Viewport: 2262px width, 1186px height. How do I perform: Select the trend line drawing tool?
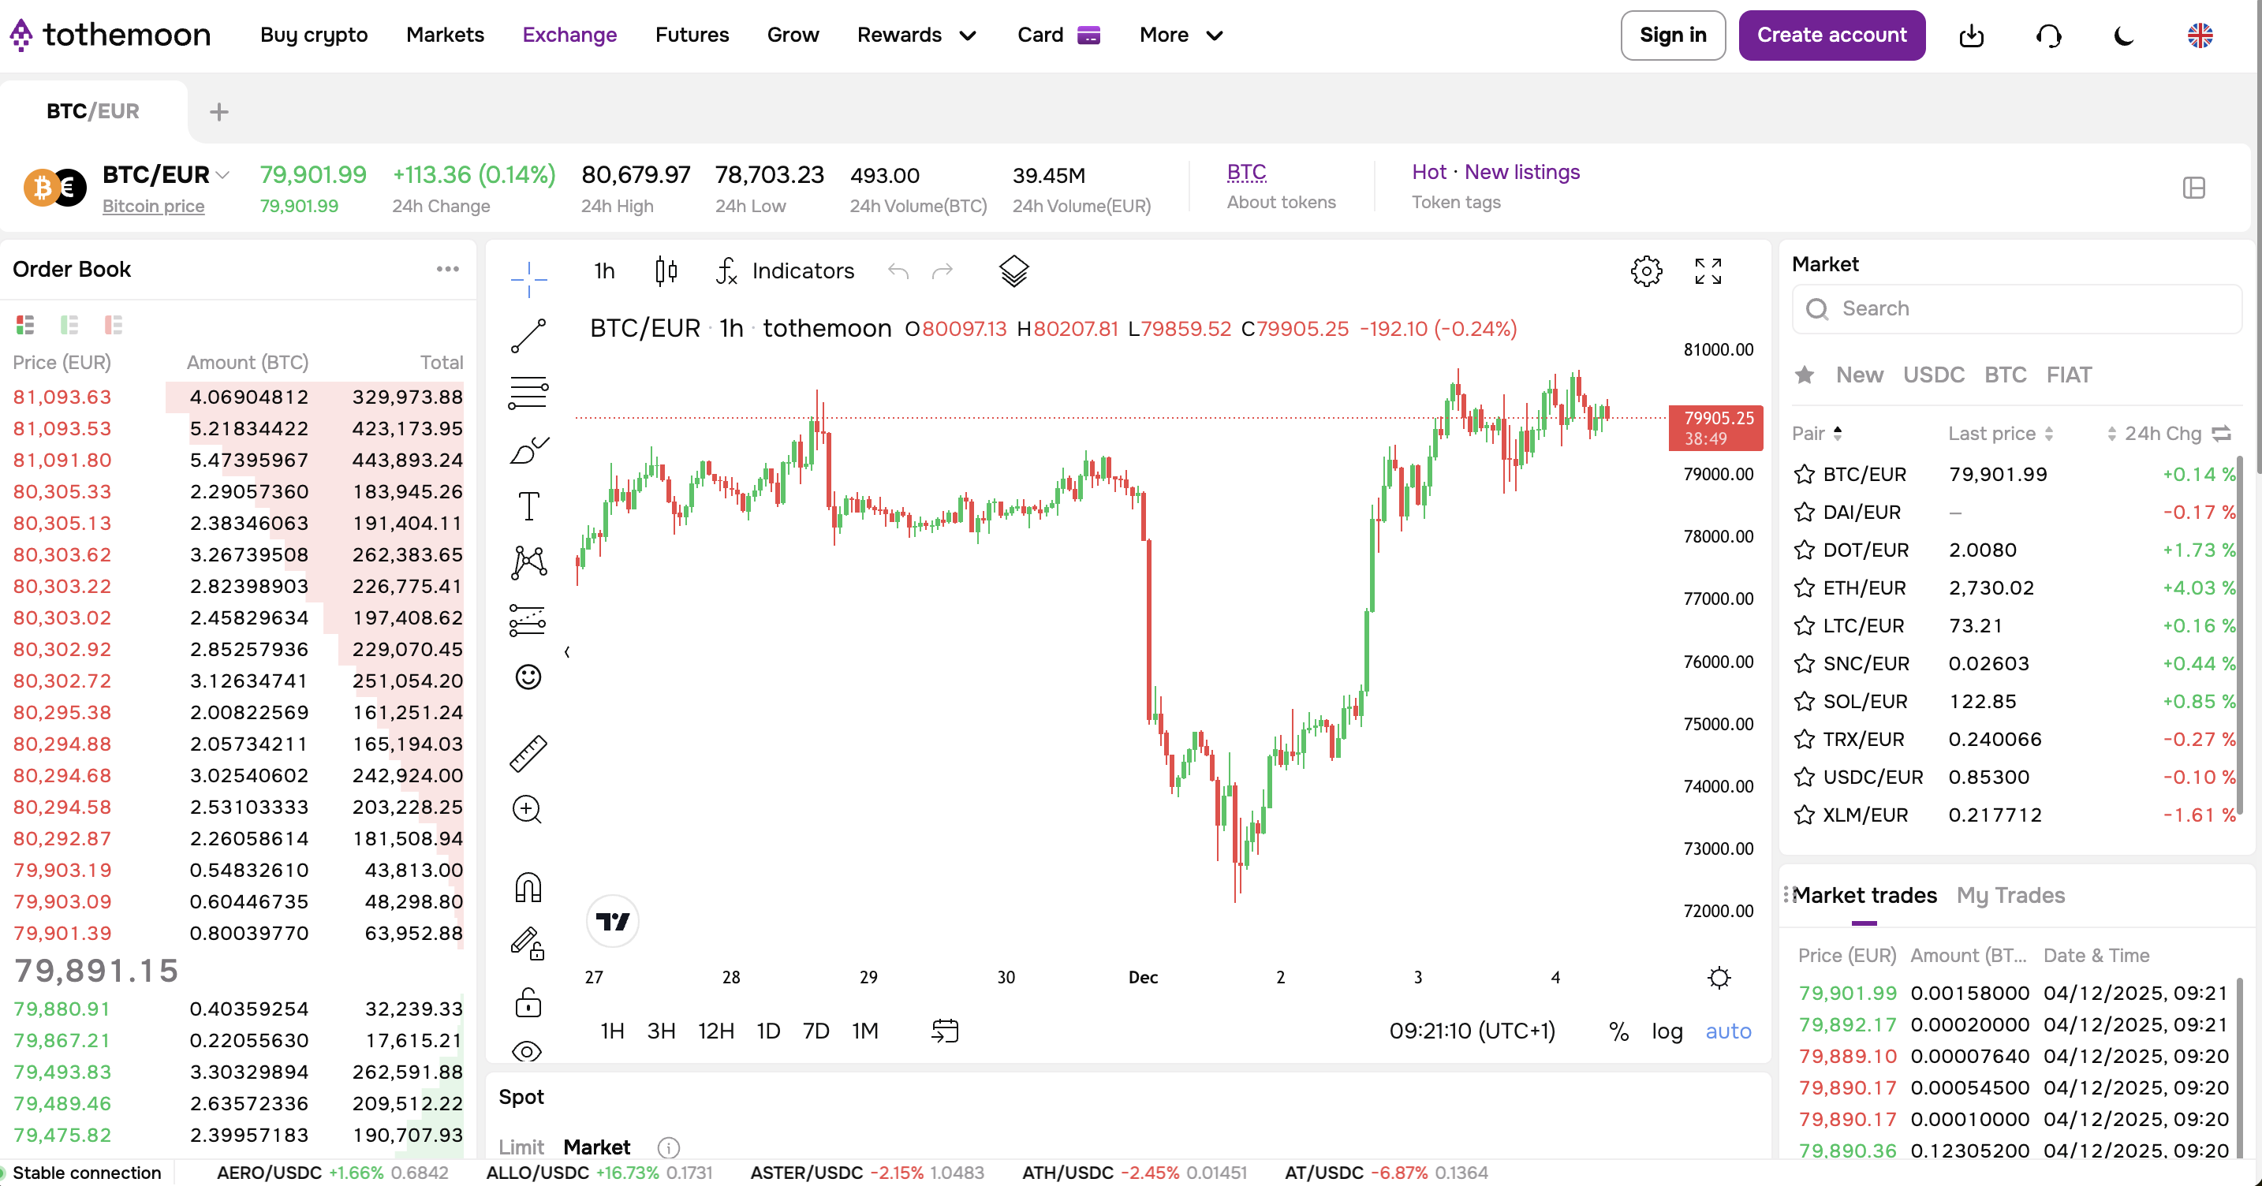click(528, 336)
